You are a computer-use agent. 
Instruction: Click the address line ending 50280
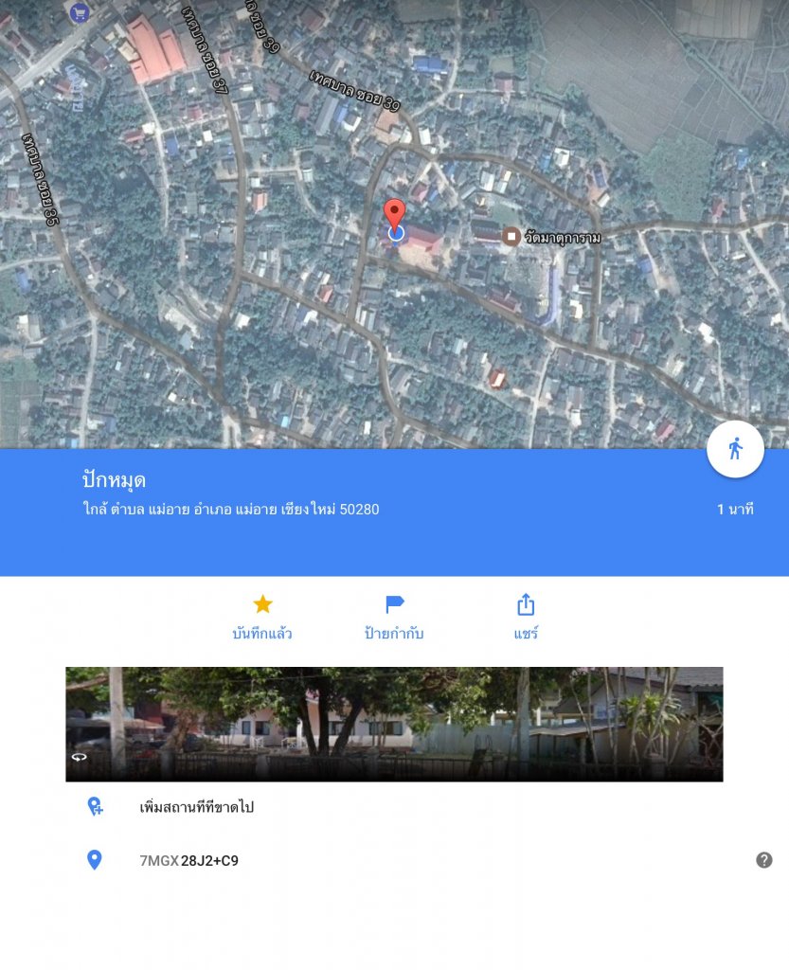coord(231,509)
